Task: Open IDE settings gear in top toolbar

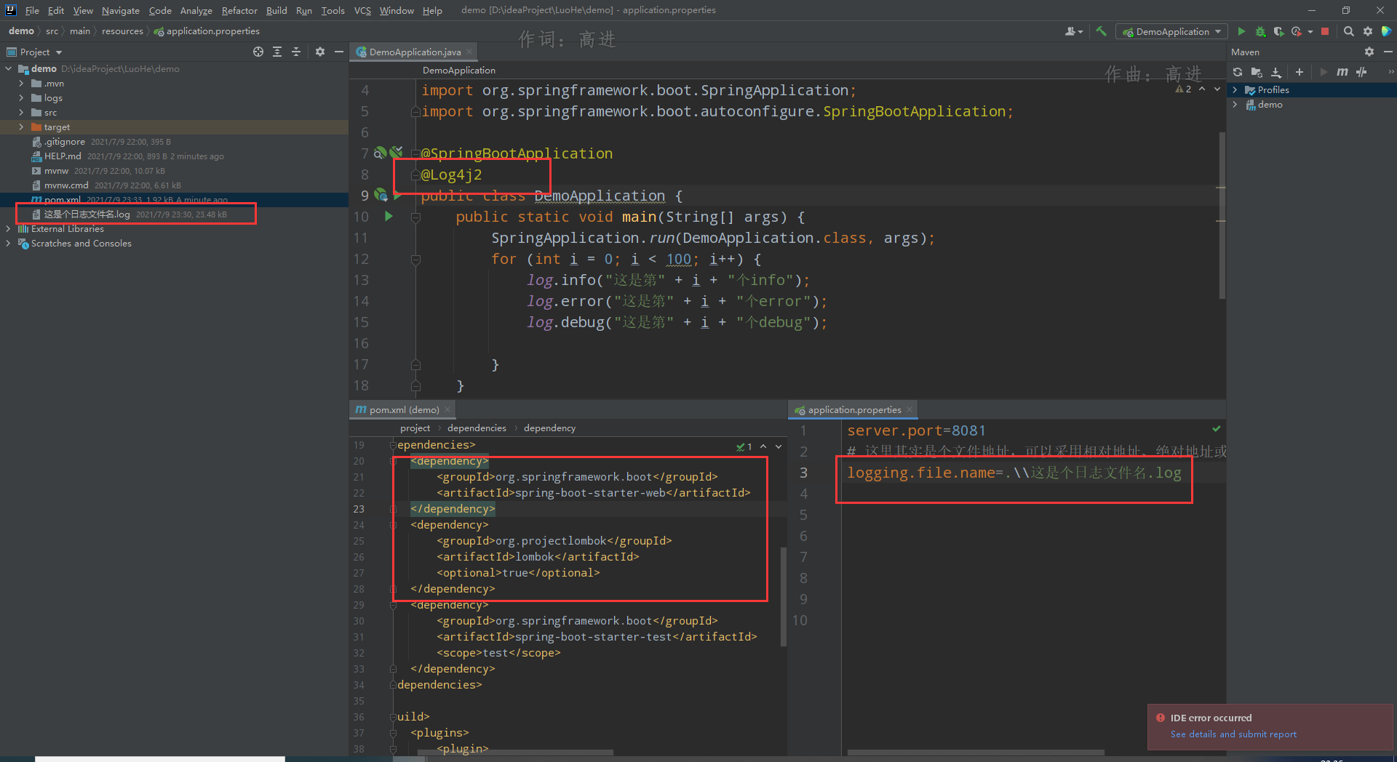Action: (1367, 31)
